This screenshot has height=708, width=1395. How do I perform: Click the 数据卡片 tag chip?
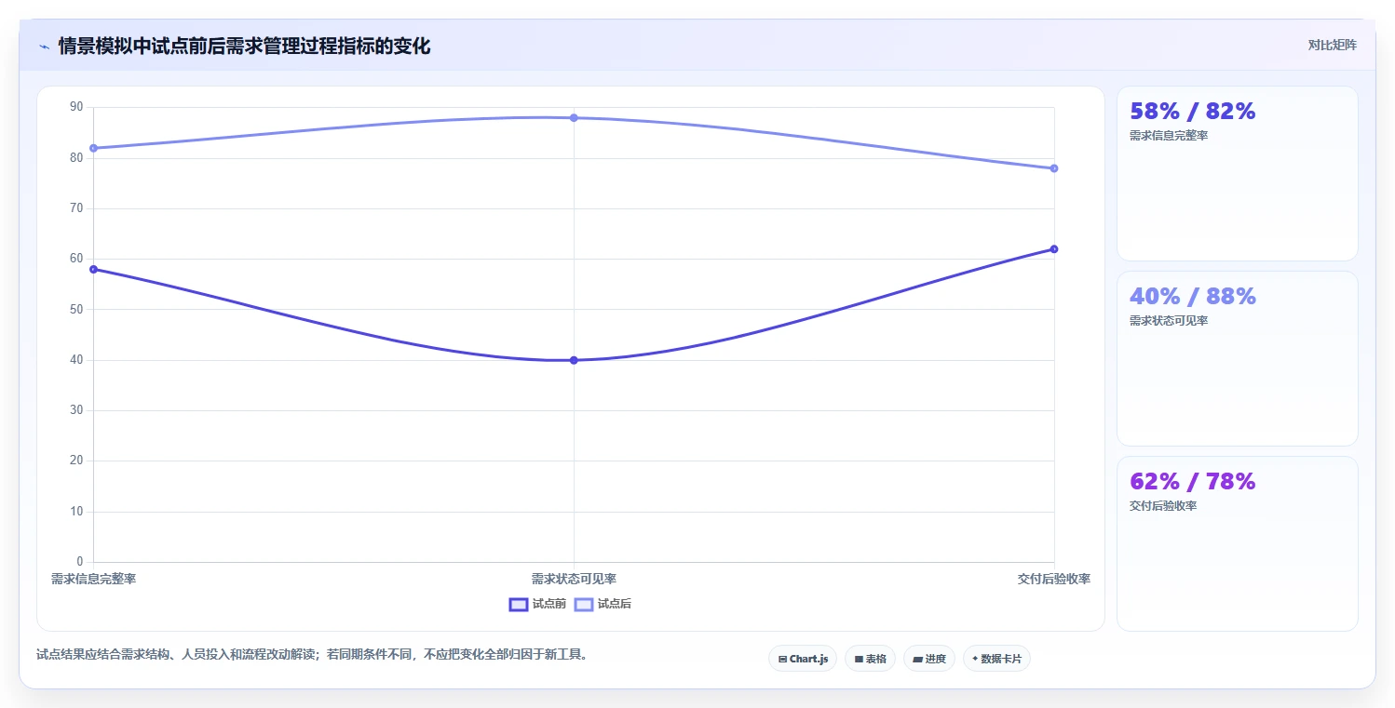point(996,659)
